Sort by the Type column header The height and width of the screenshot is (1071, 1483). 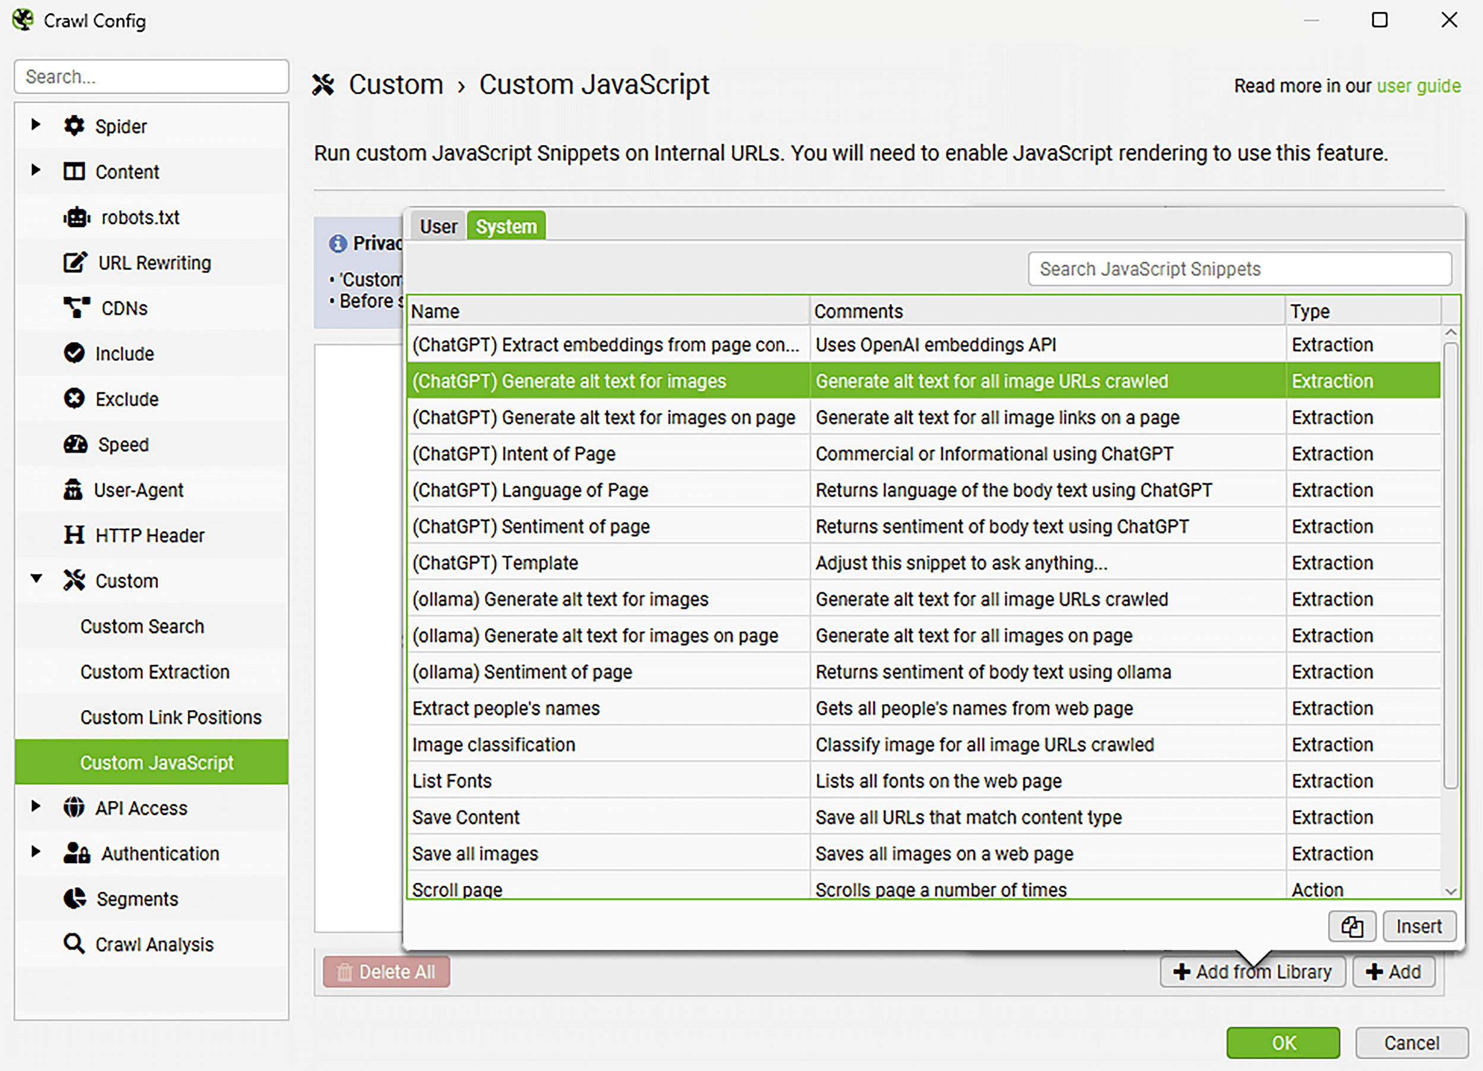[1364, 311]
